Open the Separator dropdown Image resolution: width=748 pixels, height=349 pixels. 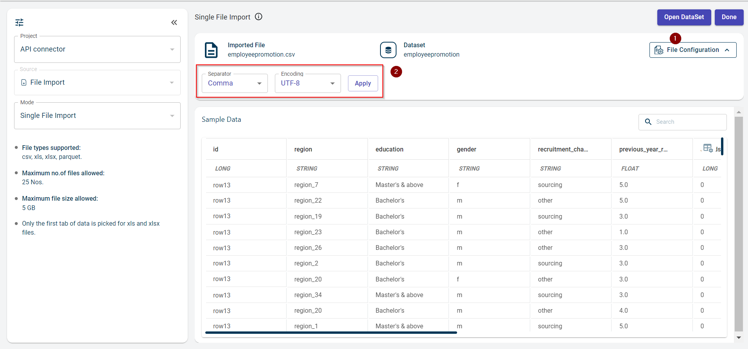235,84
